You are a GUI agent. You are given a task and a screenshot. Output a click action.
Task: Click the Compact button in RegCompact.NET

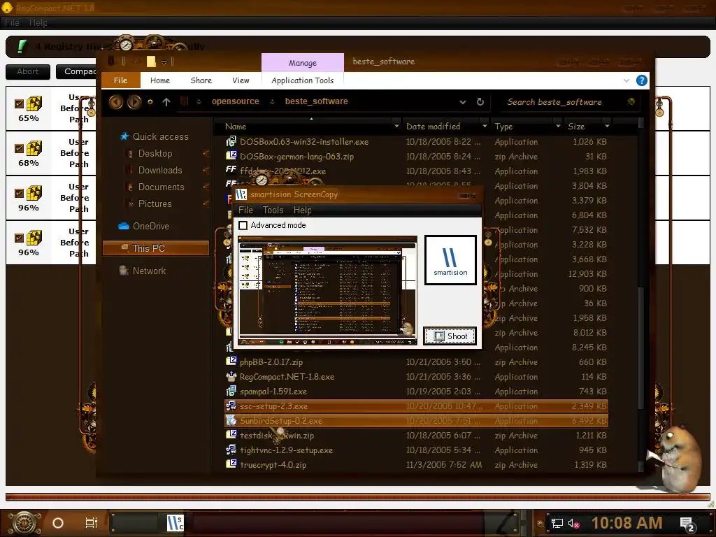[77, 72]
